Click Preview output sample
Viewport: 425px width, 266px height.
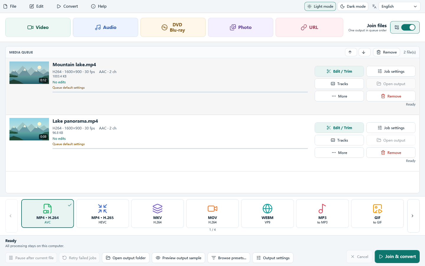179,258
